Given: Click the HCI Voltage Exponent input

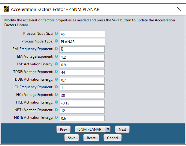Looking at the screenshot, I should click(x=82, y=95).
